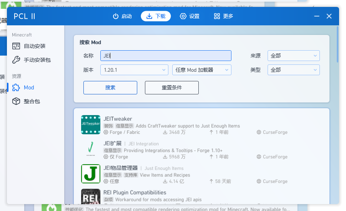Switch to the 启动 tab

pyautogui.click(x=122, y=16)
